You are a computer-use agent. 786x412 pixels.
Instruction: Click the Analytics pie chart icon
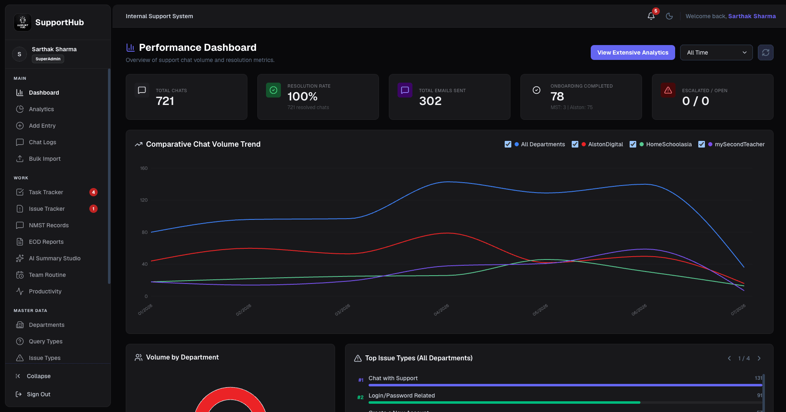pos(20,109)
